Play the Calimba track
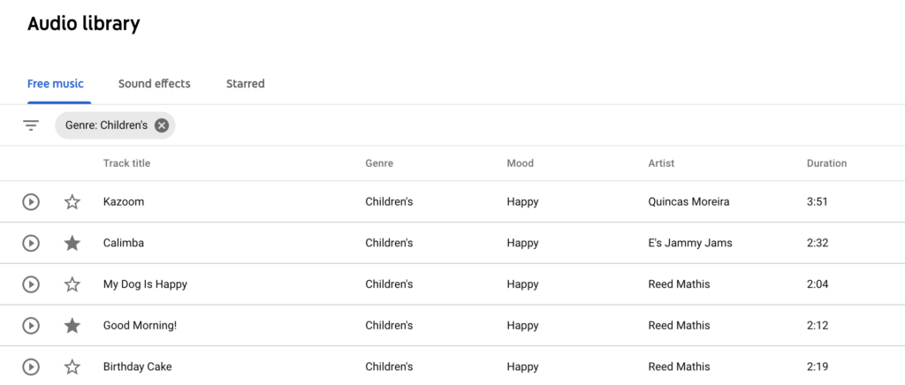This screenshot has width=905, height=385. click(31, 243)
